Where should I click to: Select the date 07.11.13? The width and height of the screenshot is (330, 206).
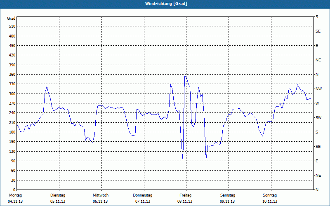coord(143,201)
